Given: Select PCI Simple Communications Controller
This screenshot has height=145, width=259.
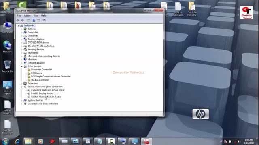Looking at the screenshot, I should pyautogui.click(x=51, y=77).
